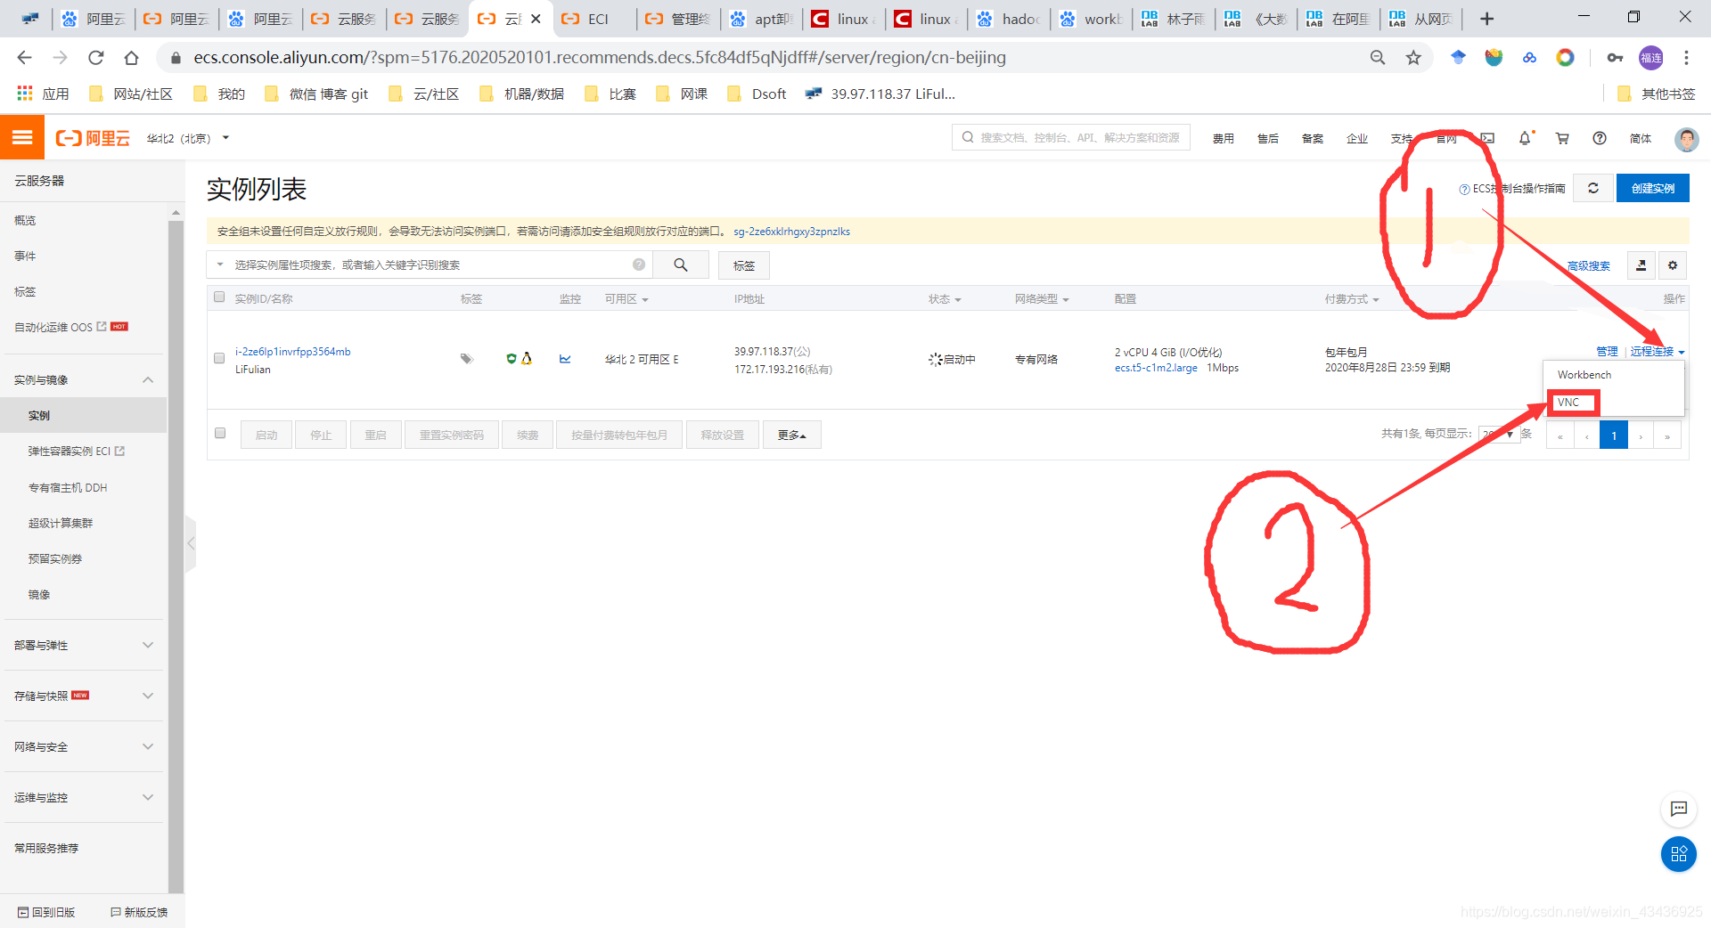Image resolution: width=1711 pixels, height=928 pixels.
Task: Check the checkbox of instance i-2ze6lp1invrfpp3564mb
Action: pyautogui.click(x=219, y=359)
